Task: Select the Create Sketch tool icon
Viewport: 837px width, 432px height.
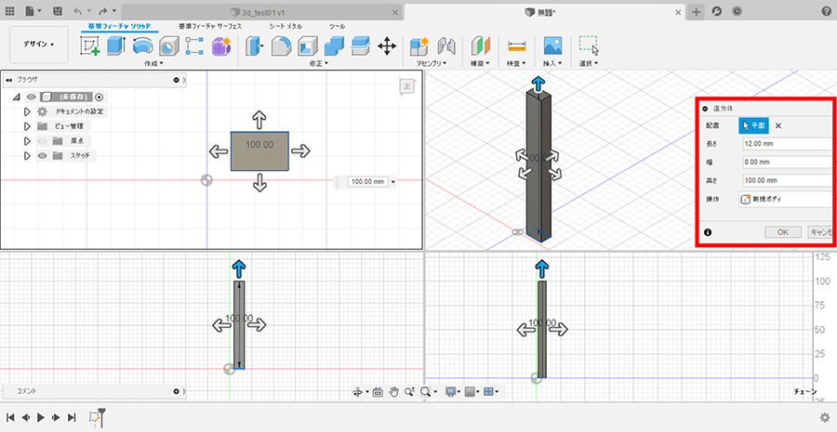Action: pyautogui.click(x=90, y=46)
